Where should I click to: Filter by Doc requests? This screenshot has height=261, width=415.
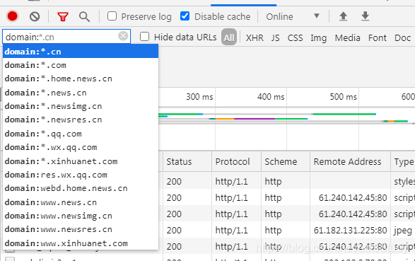[x=402, y=38]
